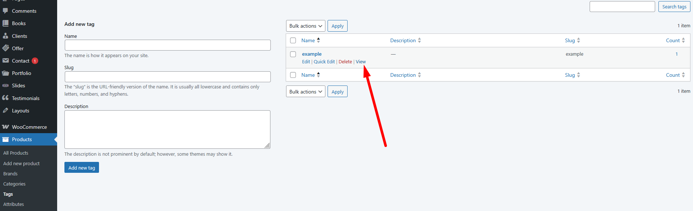Click the Testimonials quote icon
This screenshot has height=211, width=693.
(5, 98)
